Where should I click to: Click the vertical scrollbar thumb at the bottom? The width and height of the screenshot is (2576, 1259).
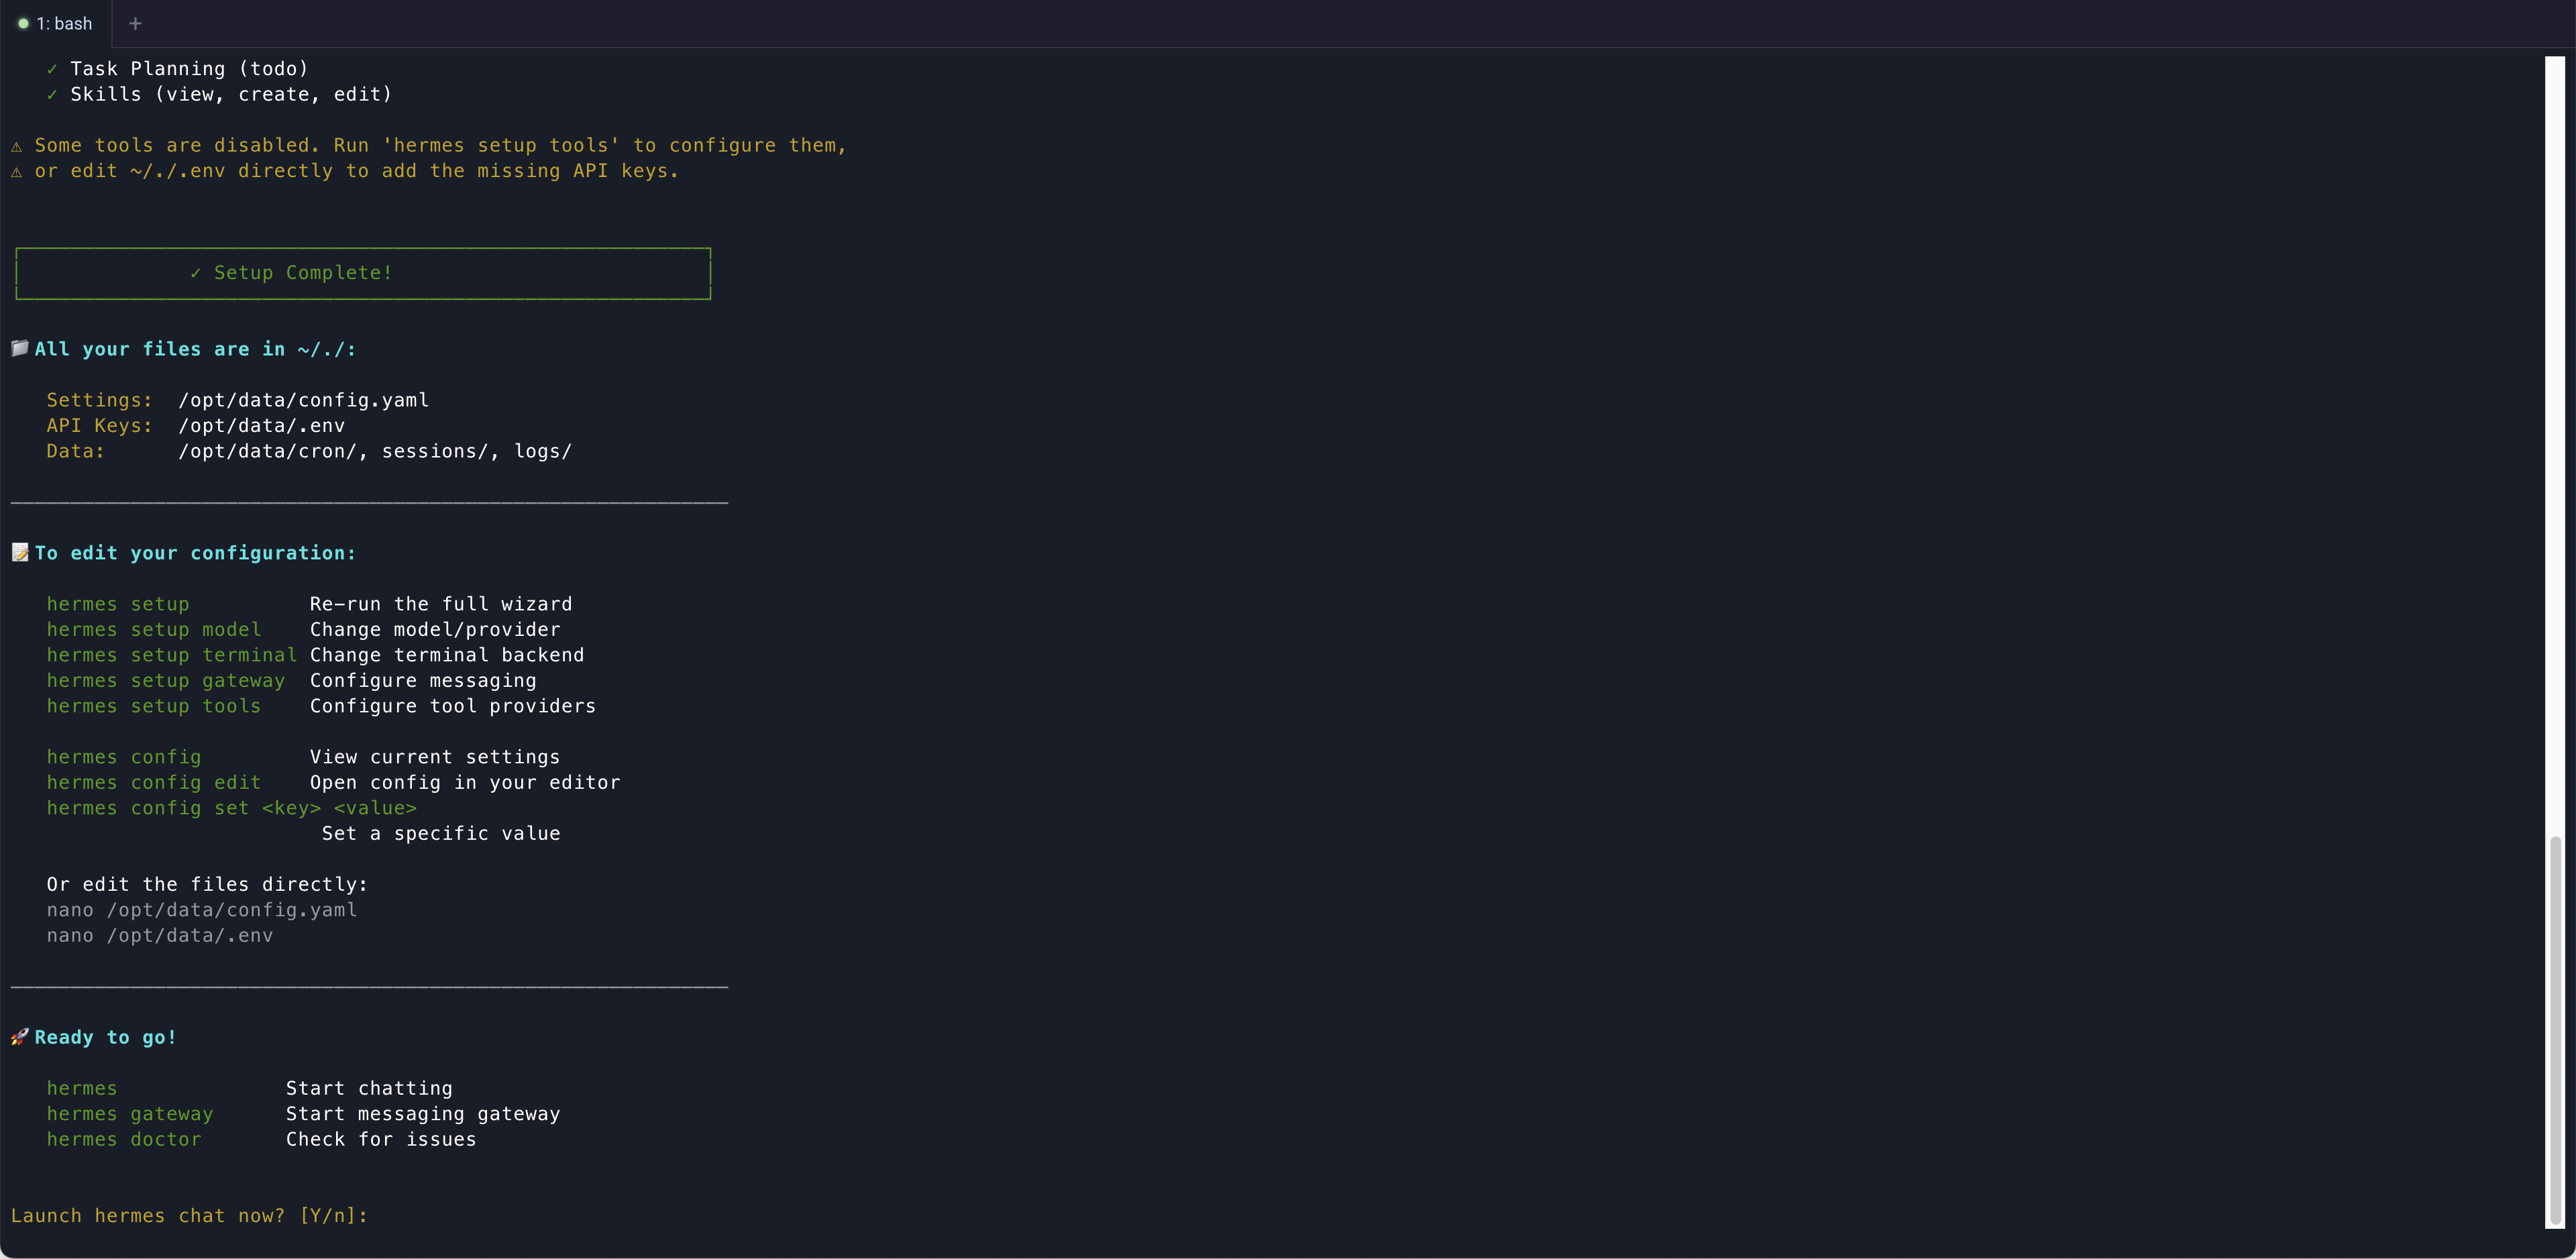coord(2555,1030)
